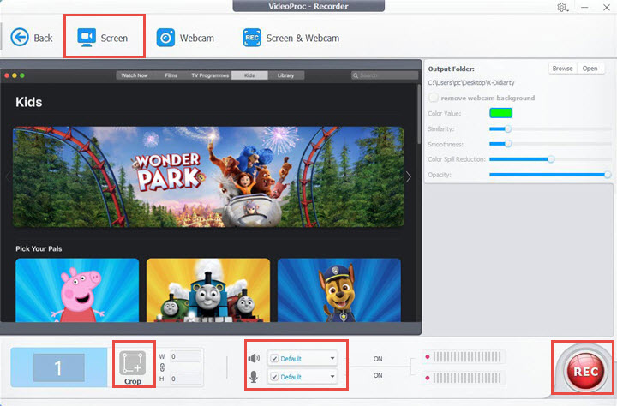Activate the Crop region tool
This screenshot has width=617, height=406.
pos(133,367)
